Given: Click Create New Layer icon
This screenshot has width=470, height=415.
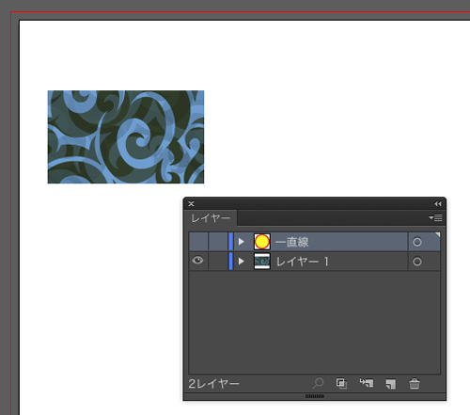Looking at the screenshot, I should (x=391, y=384).
